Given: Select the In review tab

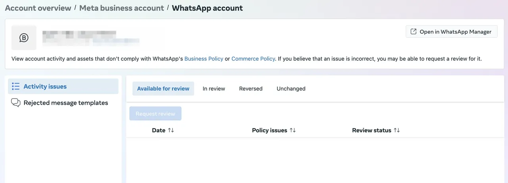Looking at the screenshot, I should click(214, 89).
